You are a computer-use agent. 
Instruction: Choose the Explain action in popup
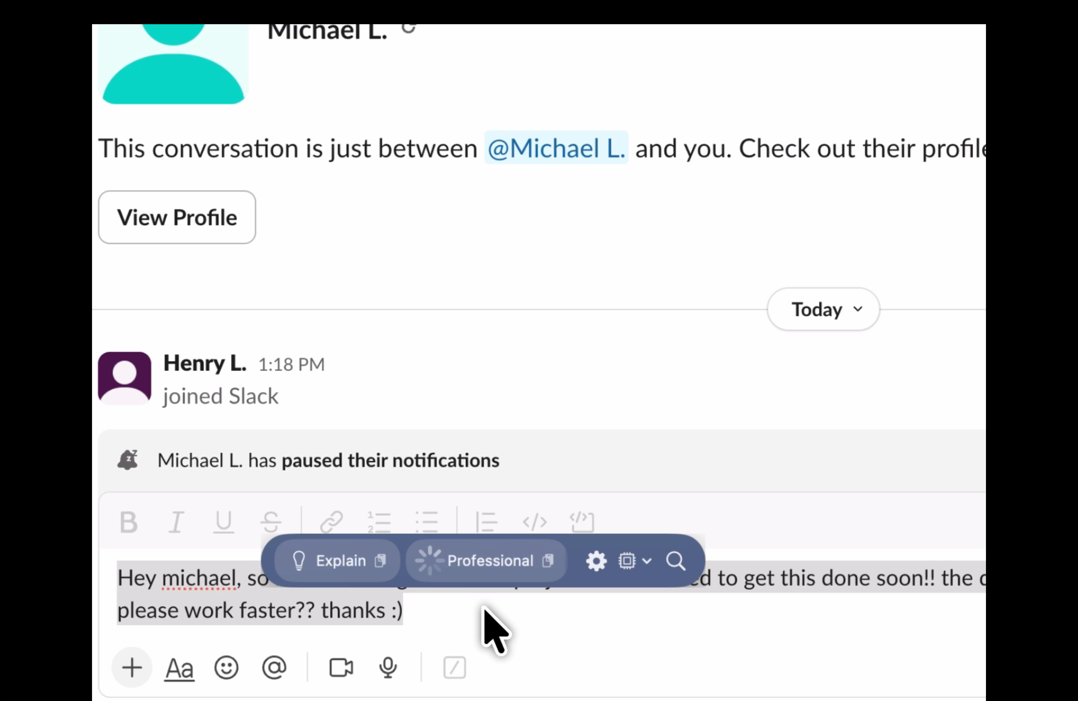coord(337,561)
